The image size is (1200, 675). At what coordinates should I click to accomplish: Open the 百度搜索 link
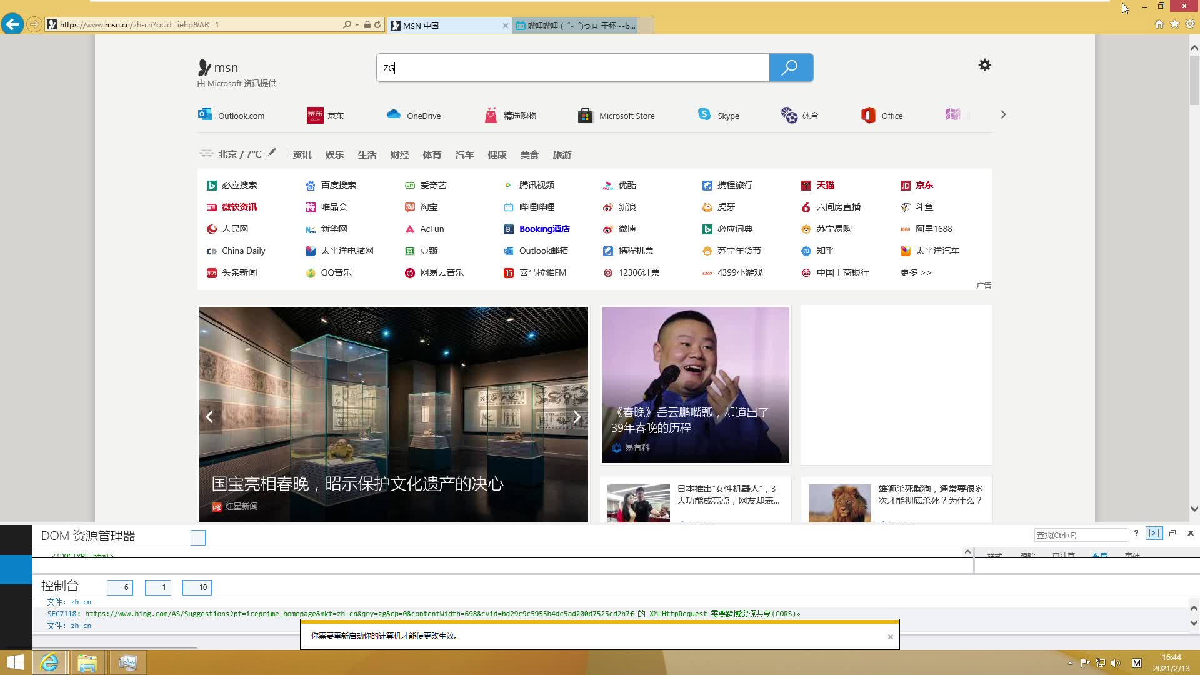click(x=337, y=186)
